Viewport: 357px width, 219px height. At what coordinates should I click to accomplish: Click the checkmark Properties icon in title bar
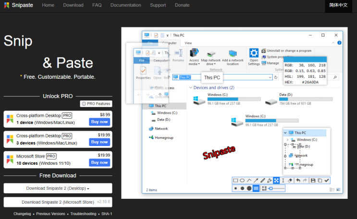pos(156,35)
